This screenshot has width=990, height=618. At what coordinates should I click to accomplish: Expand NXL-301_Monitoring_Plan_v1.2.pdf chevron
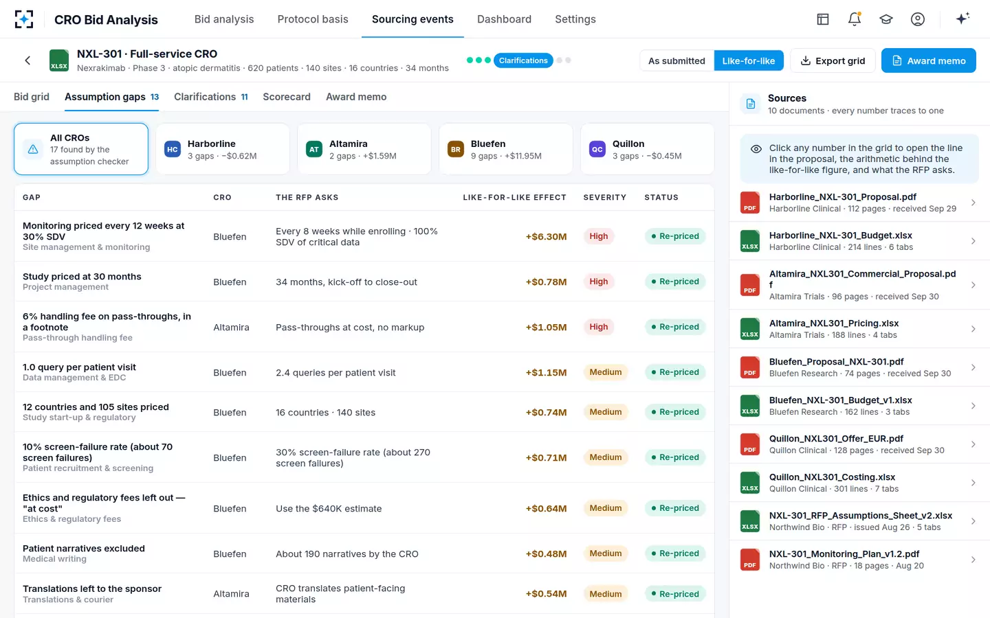tap(973, 560)
